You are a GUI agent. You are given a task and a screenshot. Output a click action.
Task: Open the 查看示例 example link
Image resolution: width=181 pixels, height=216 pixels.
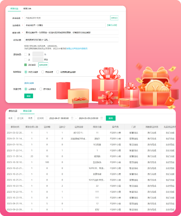(x=112, y=25)
